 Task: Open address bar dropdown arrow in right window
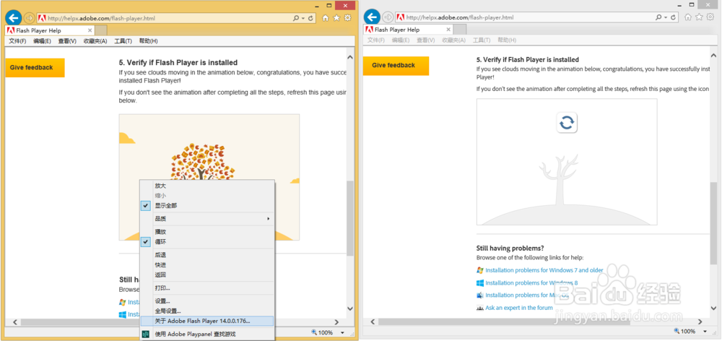click(x=666, y=17)
